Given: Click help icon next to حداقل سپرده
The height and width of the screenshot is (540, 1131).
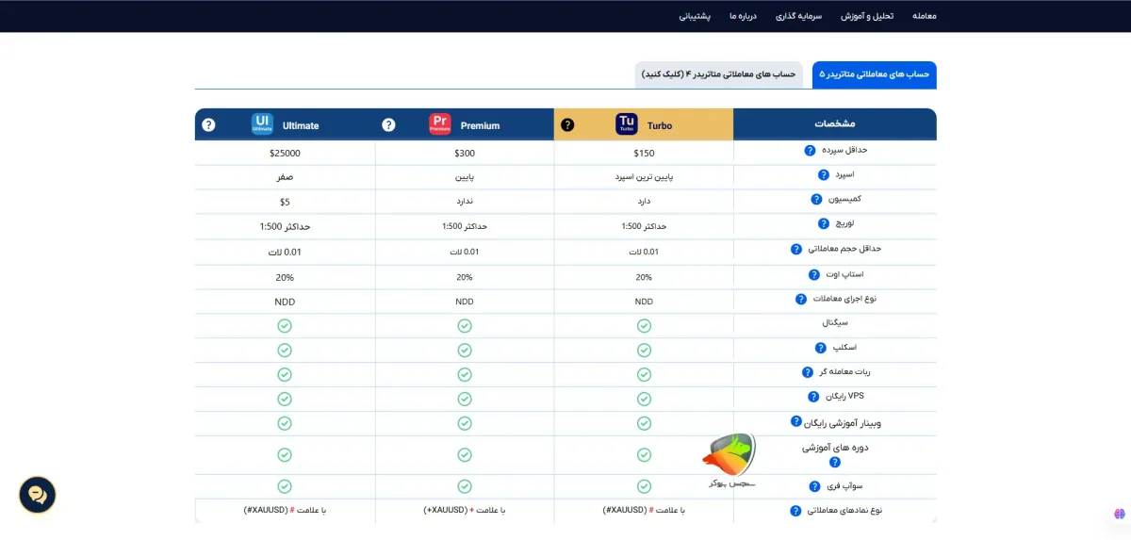Looking at the screenshot, I should pyautogui.click(x=810, y=151).
